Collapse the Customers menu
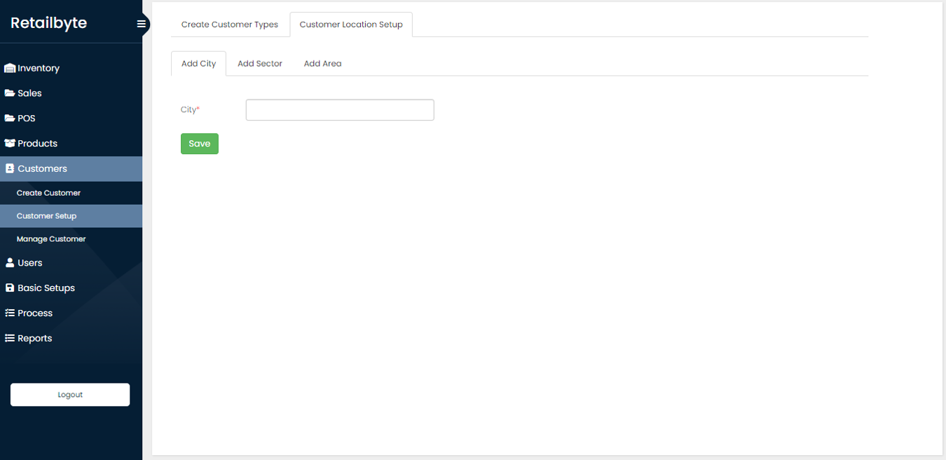Viewport: 946px width, 460px height. coord(71,169)
